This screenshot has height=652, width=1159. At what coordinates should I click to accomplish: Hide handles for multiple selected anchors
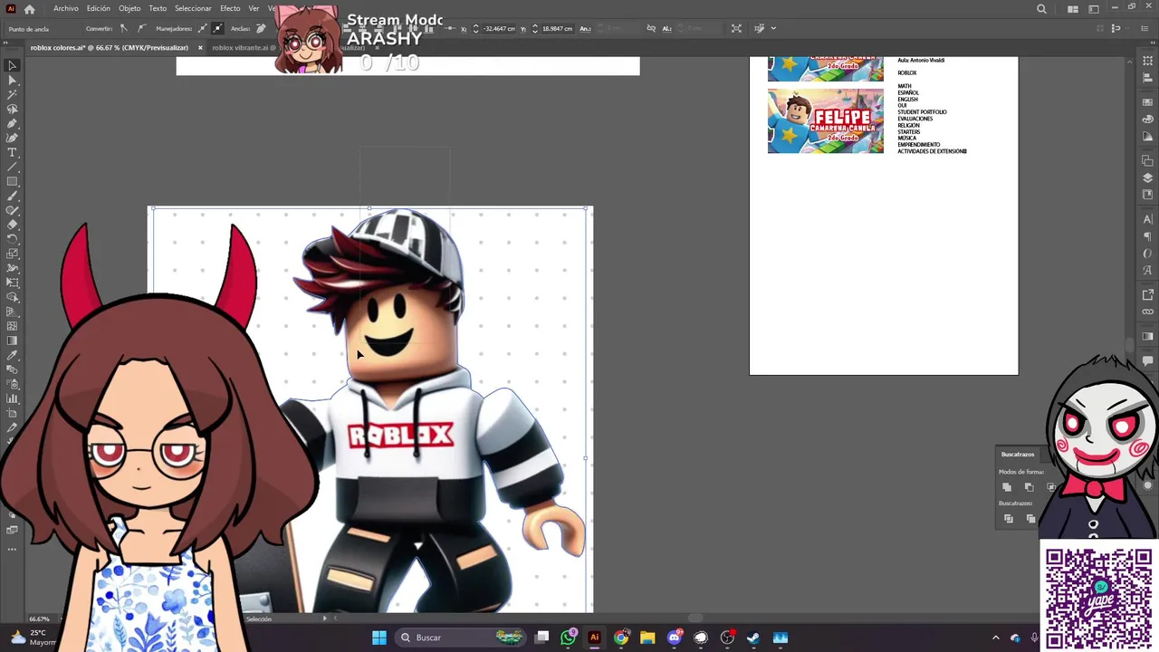(217, 28)
